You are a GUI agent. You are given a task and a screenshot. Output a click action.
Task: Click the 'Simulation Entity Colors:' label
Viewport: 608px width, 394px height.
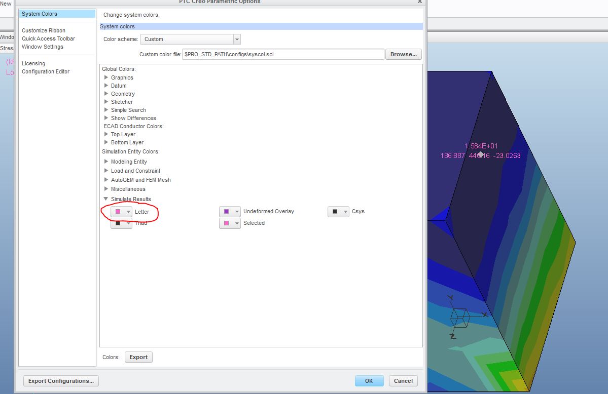(x=131, y=151)
